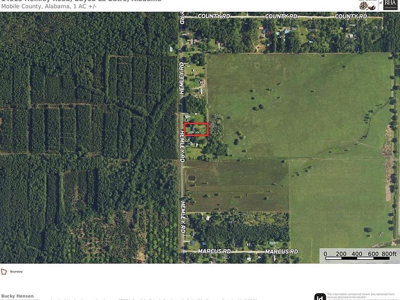Screen dimensions: 400x300
Task: Click the black 'id' logo icon
Action: coord(320,297)
